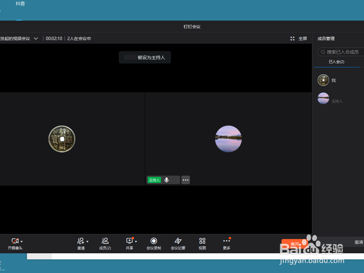Open the camera options dropdown arrow
The width and height of the screenshot is (364, 273).
pos(22,241)
